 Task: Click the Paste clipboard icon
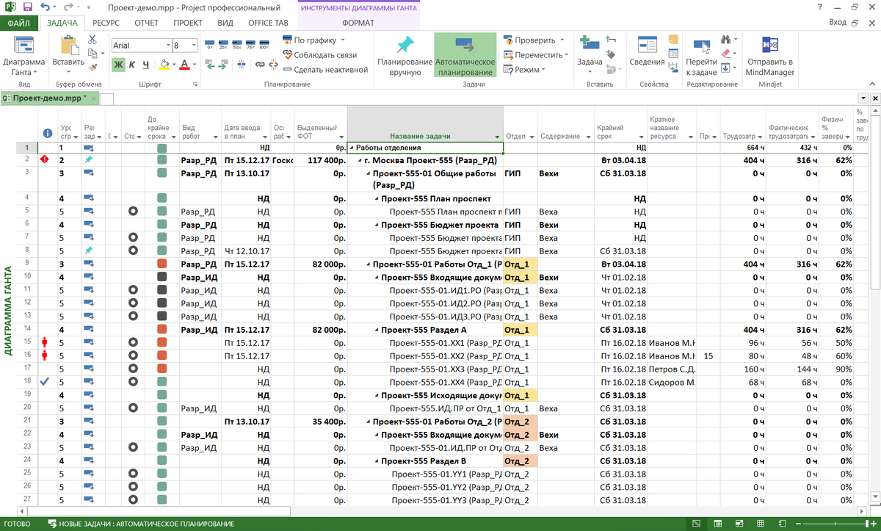tap(69, 45)
